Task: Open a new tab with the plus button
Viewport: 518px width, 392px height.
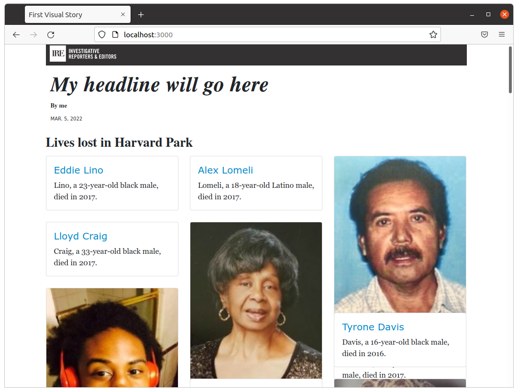Action: pos(141,14)
